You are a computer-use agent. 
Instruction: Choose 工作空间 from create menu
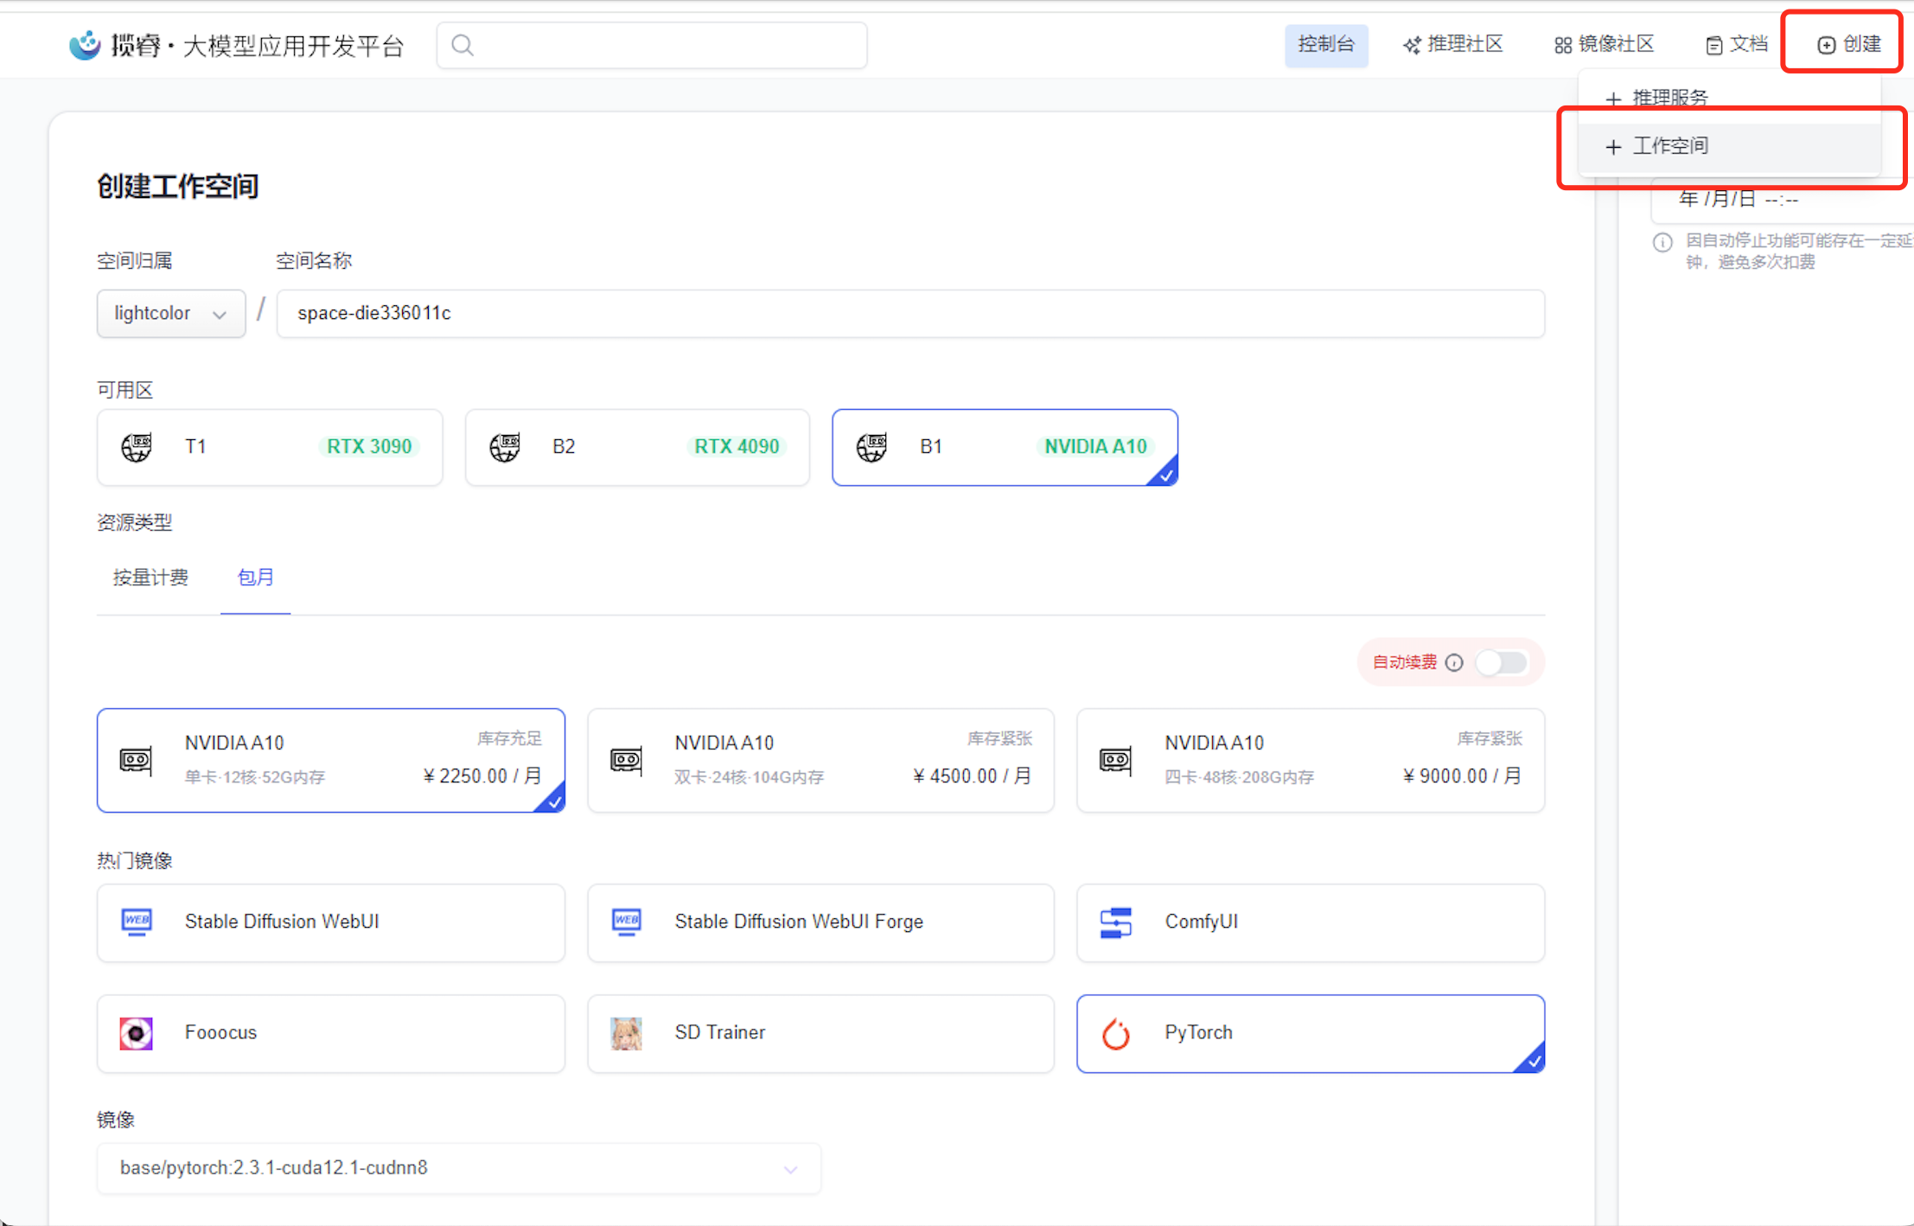(x=1729, y=146)
